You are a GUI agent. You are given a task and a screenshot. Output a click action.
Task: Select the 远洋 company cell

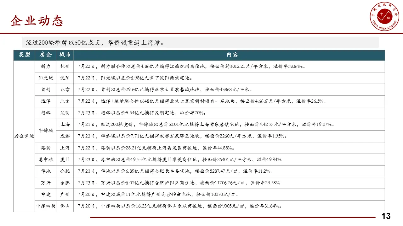point(46,101)
